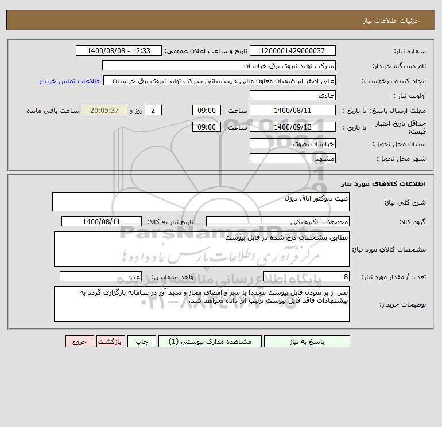Click the 'پاسخ به نیاز' button
Image resolution: width=442 pixels, height=427 pixels.
click(307, 341)
